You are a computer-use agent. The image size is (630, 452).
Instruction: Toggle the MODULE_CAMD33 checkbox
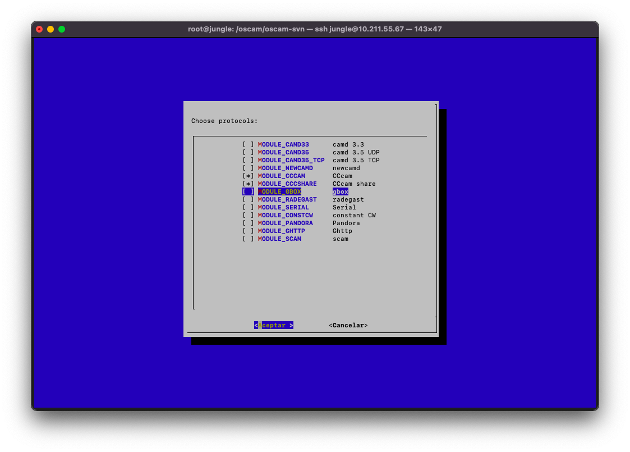click(x=248, y=144)
